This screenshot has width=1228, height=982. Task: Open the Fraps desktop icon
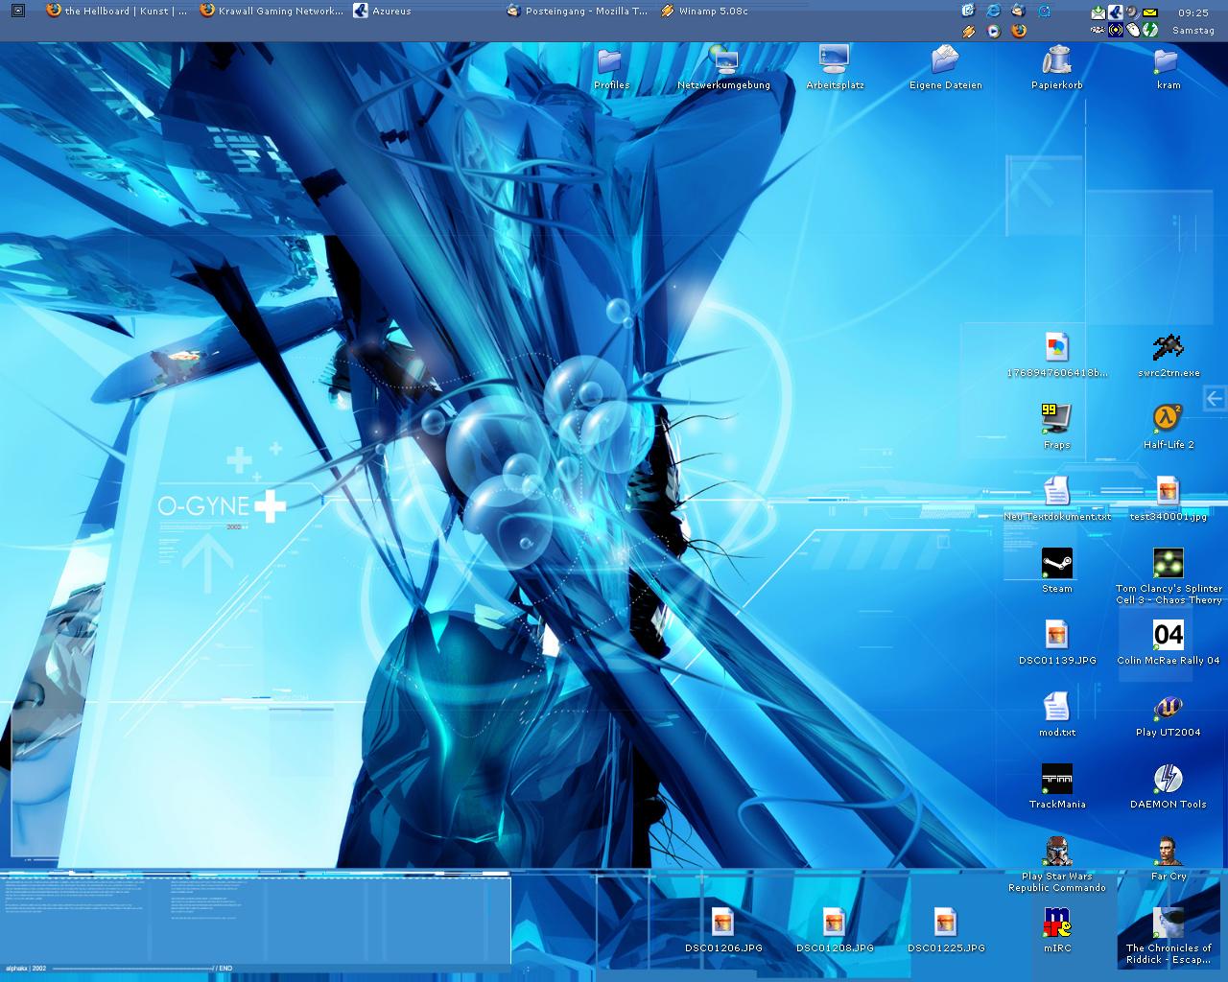point(1056,420)
